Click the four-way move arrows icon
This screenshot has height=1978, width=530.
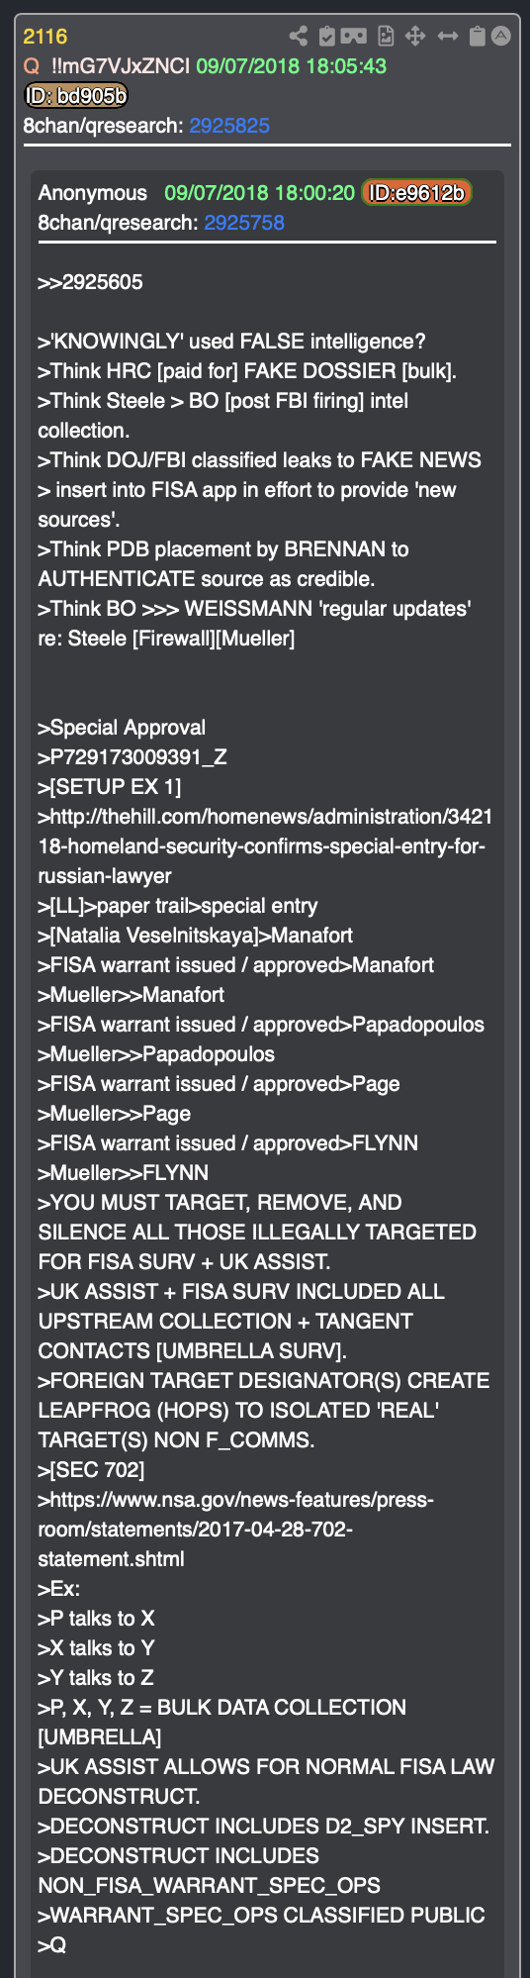[x=415, y=37]
